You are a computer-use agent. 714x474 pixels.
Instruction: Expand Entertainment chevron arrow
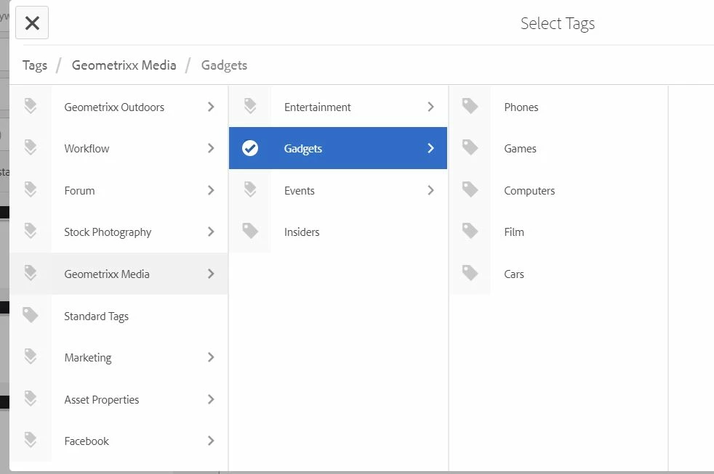tap(430, 107)
